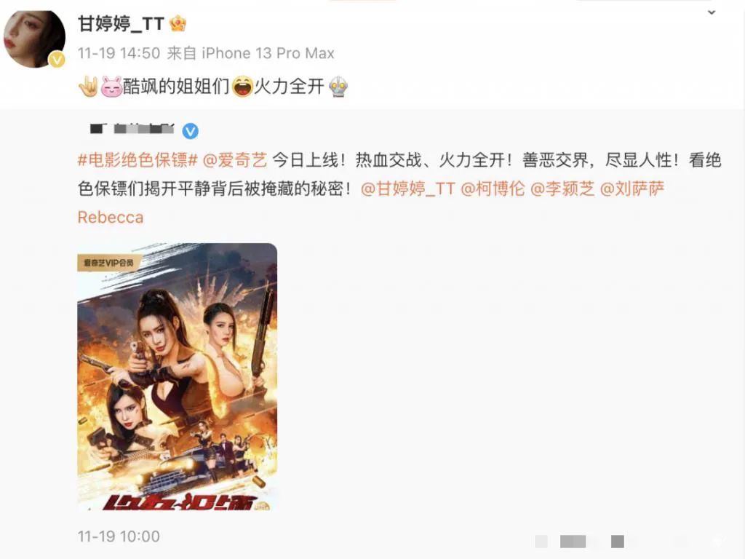745x559 pixels.
Task: Click the rock hand gesture emoji
Action: [x=88, y=87]
